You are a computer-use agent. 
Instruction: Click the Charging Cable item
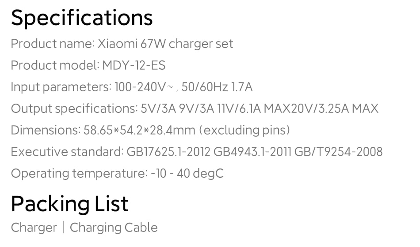pos(114,228)
